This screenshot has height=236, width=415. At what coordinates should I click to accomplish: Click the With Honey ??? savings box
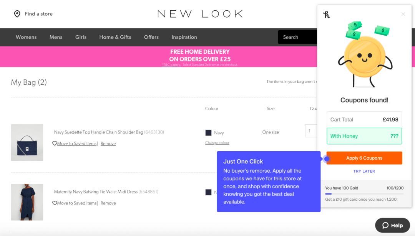[364, 136]
